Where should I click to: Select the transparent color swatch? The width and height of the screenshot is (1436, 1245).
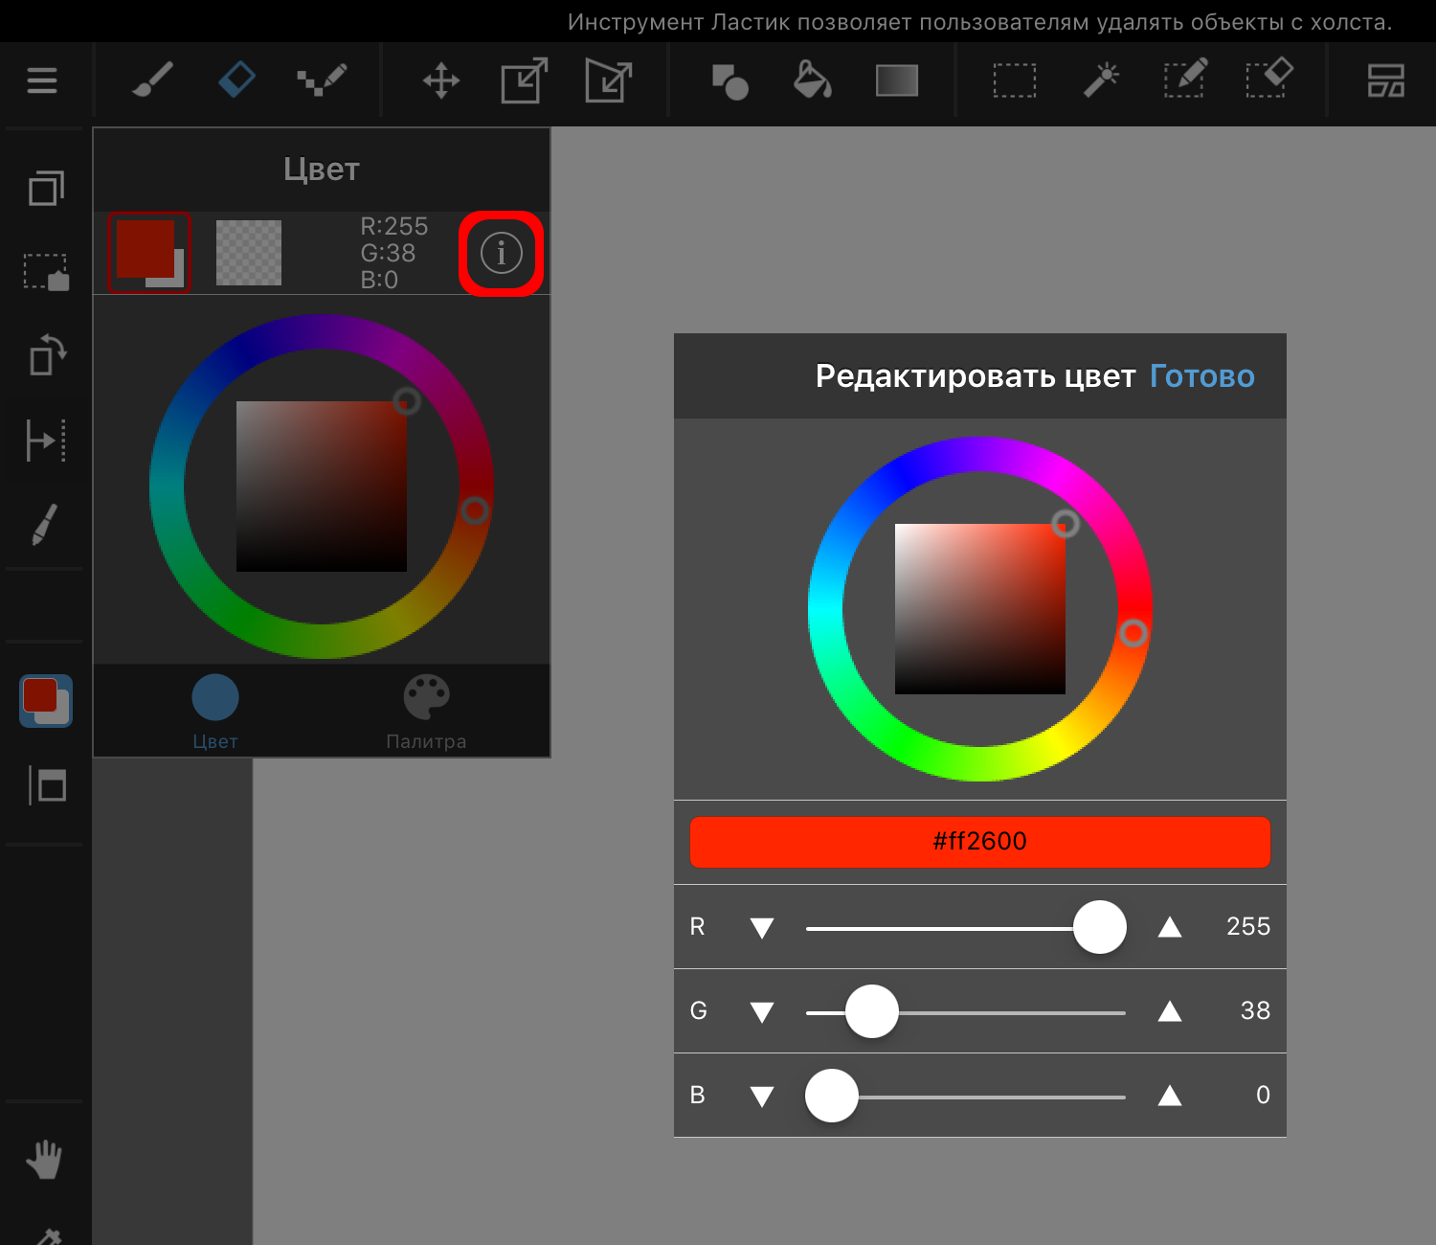click(249, 253)
